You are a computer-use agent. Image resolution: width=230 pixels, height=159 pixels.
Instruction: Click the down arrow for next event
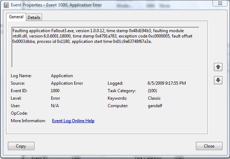pyautogui.click(x=218, y=80)
